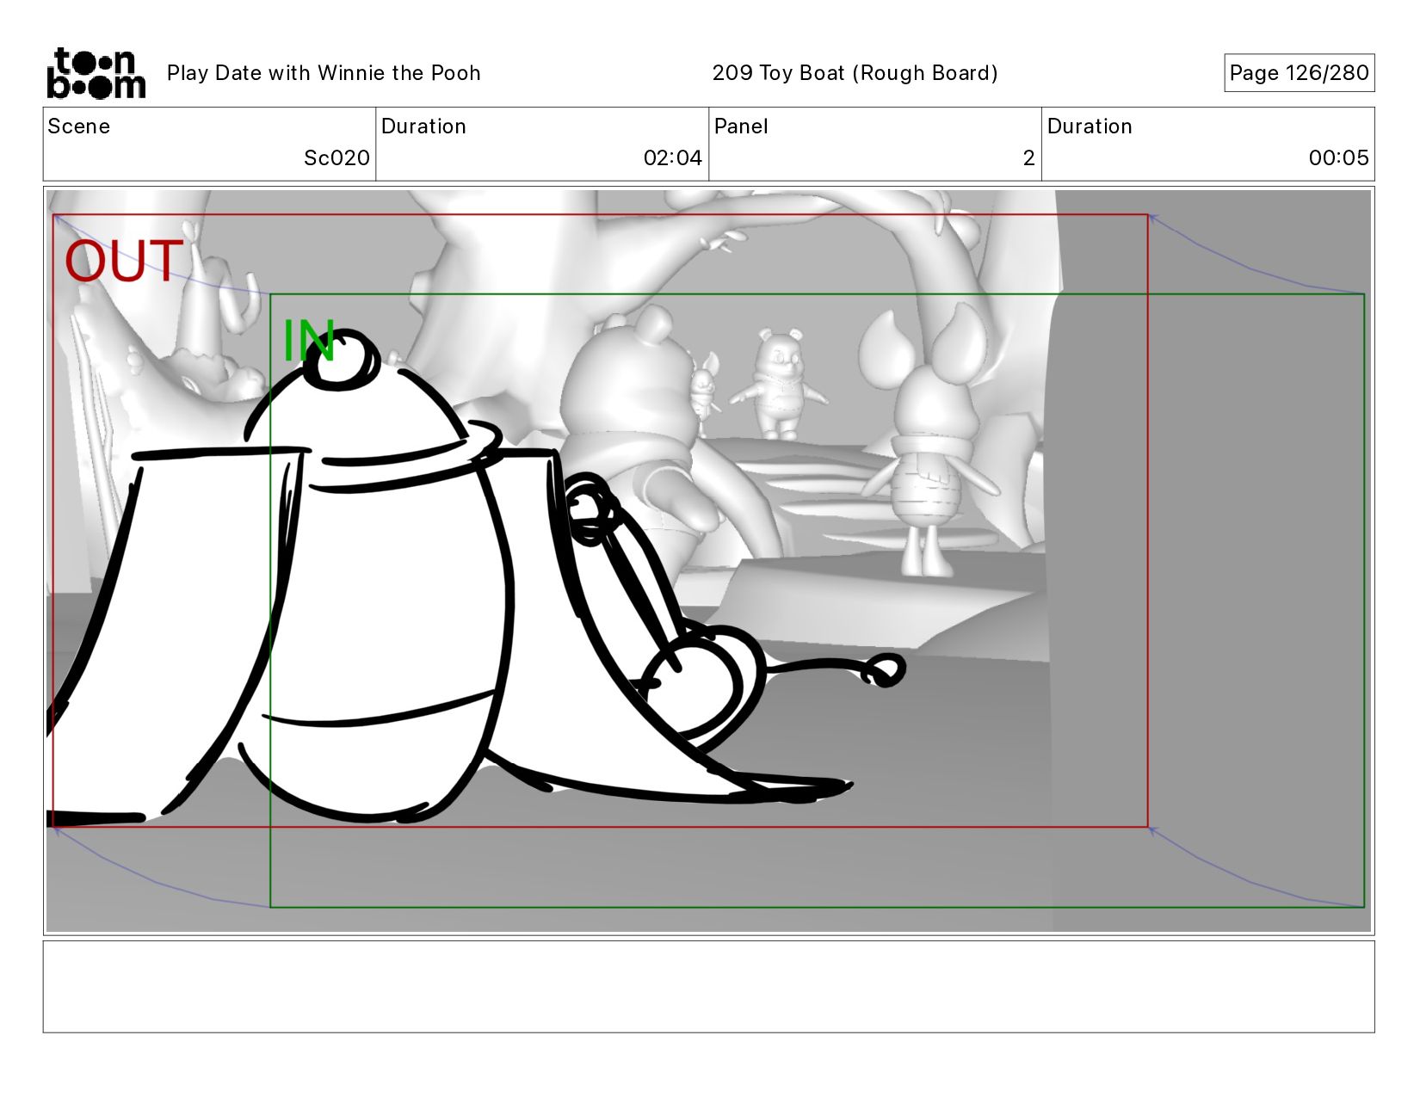Click the green 'IN' camera frame label
Viewport: 1420px width, 1097px height.
click(308, 341)
